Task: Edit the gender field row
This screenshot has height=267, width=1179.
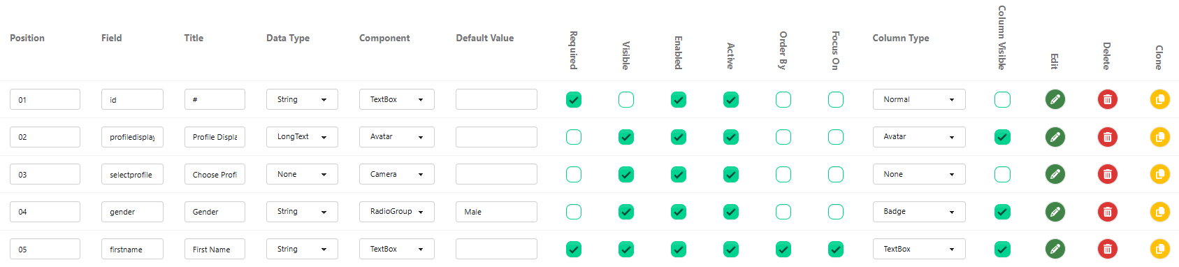Action: tap(1055, 212)
